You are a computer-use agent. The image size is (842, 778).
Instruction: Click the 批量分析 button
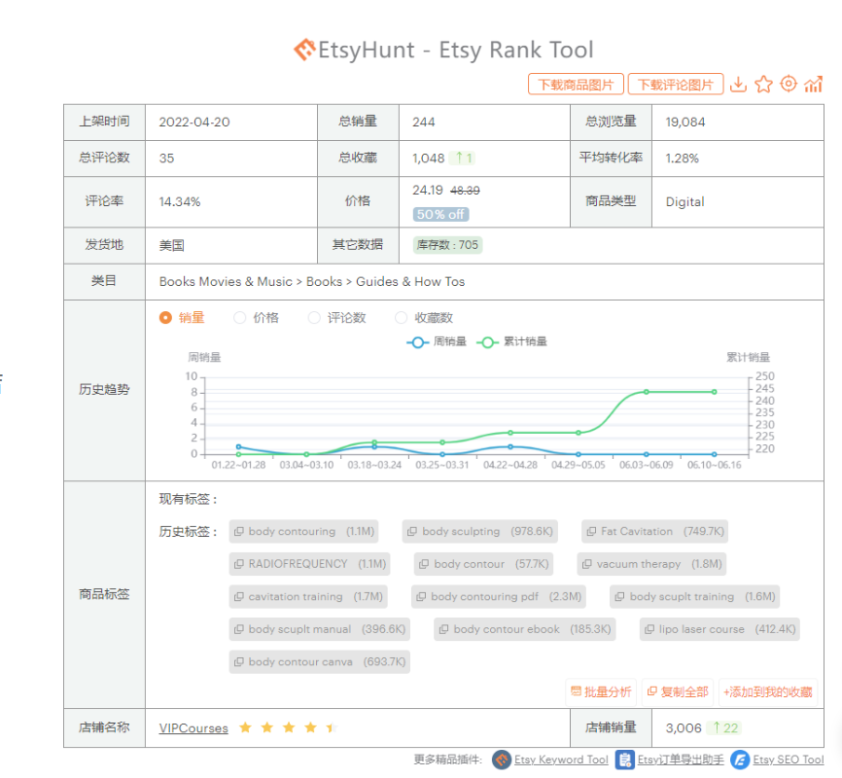[x=601, y=692]
